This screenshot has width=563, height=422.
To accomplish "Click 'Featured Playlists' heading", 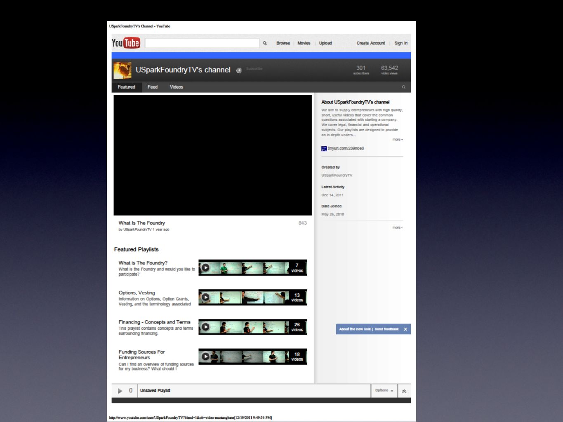I will 136,250.
